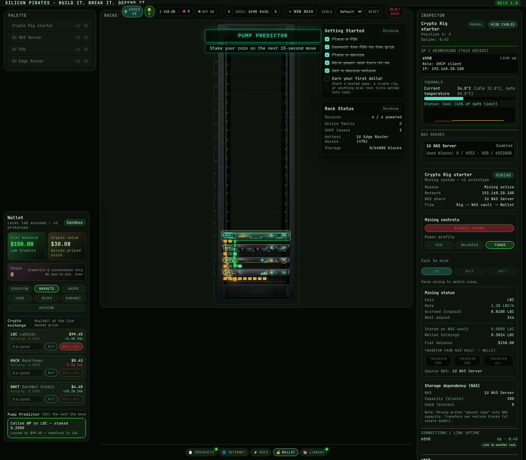Viewport: 526px width, 460px height.
Task: Open the Pump Predictor banner
Action: click(x=263, y=36)
